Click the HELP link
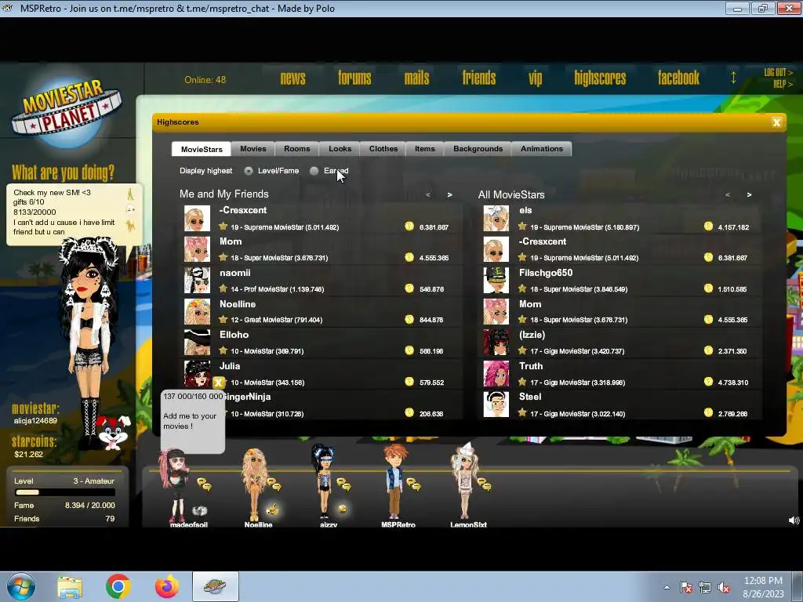 783,84
